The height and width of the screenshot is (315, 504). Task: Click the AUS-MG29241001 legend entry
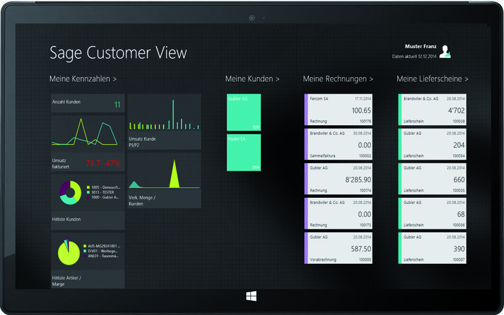coord(102,246)
